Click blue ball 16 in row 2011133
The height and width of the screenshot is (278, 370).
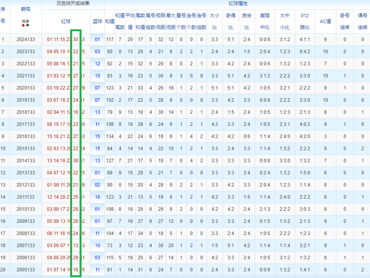click(98, 197)
